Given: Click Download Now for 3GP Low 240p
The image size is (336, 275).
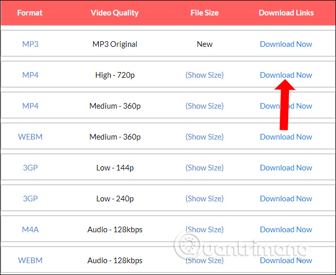Looking at the screenshot, I should 286,199.
